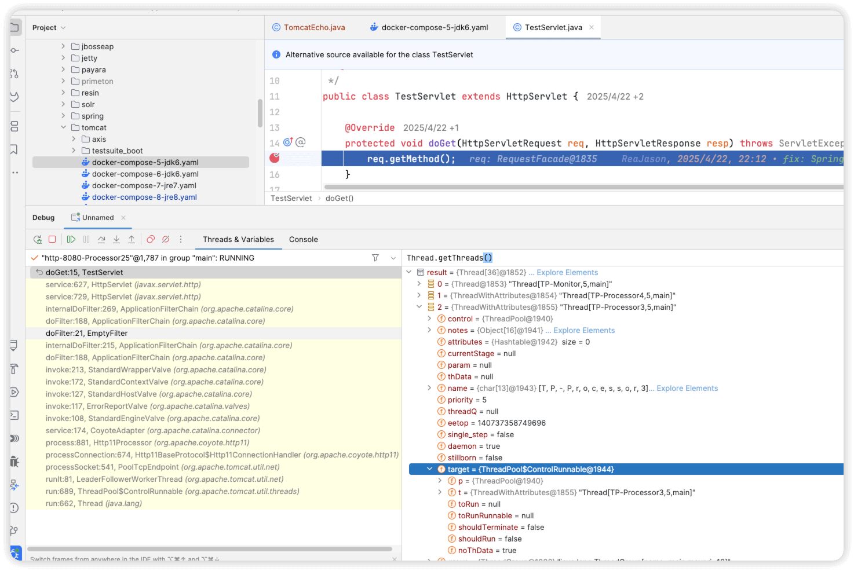Open docker-compose-8-jre8.yaml in project tree
Image resolution: width=854 pixels, height=571 pixels.
click(144, 197)
